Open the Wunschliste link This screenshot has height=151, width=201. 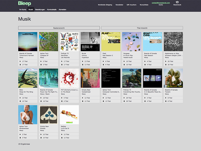144,5
